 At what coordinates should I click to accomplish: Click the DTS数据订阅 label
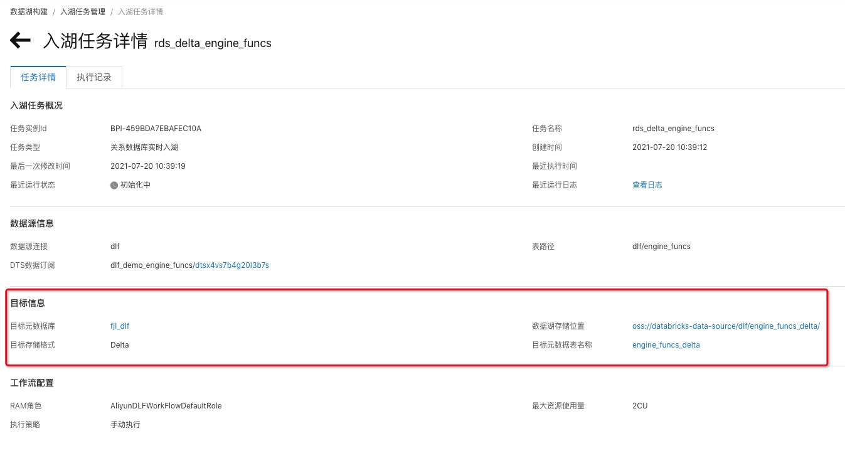click(x=33, y=265)
